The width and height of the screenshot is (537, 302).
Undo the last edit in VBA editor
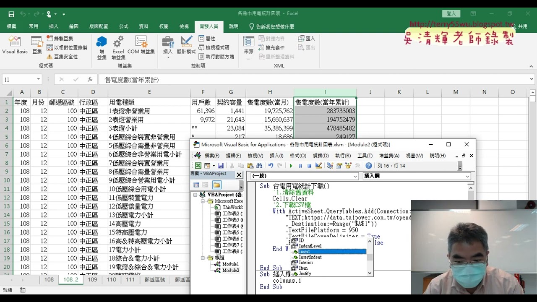pos(271,166)
